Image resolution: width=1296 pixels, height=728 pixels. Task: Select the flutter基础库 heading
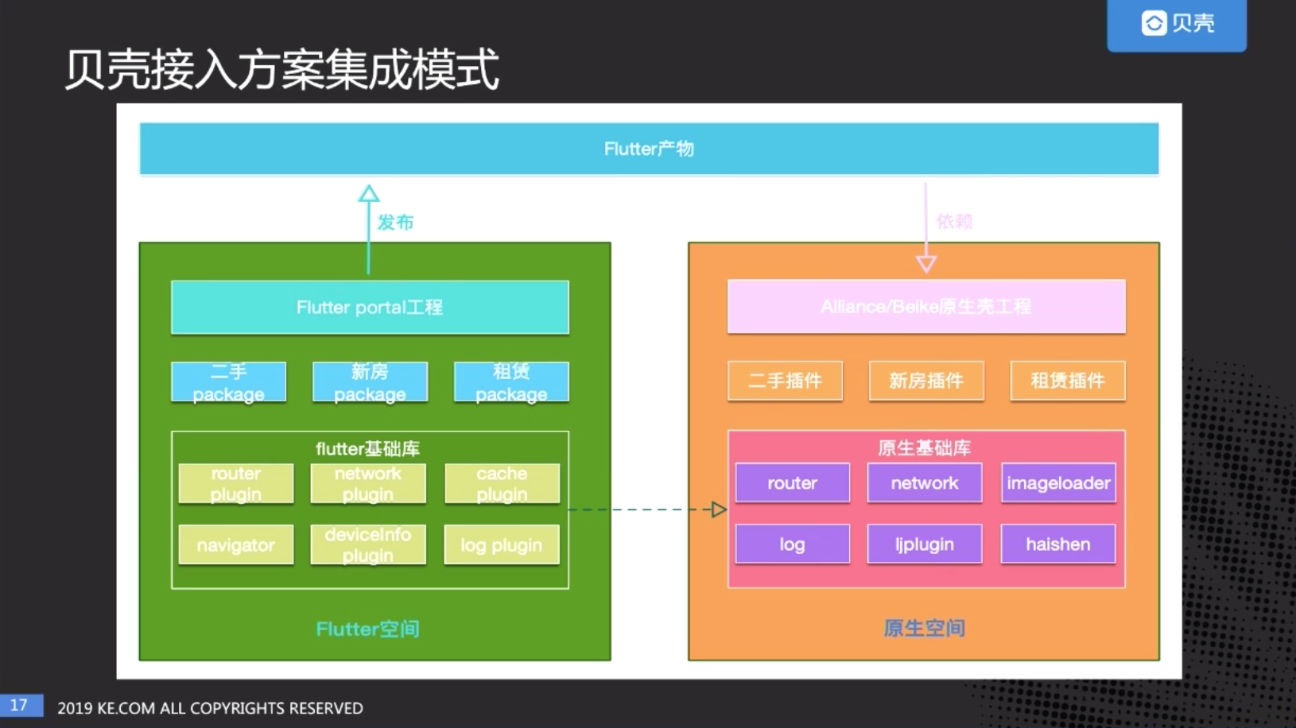pyautogui.click(x=367, y=449)
